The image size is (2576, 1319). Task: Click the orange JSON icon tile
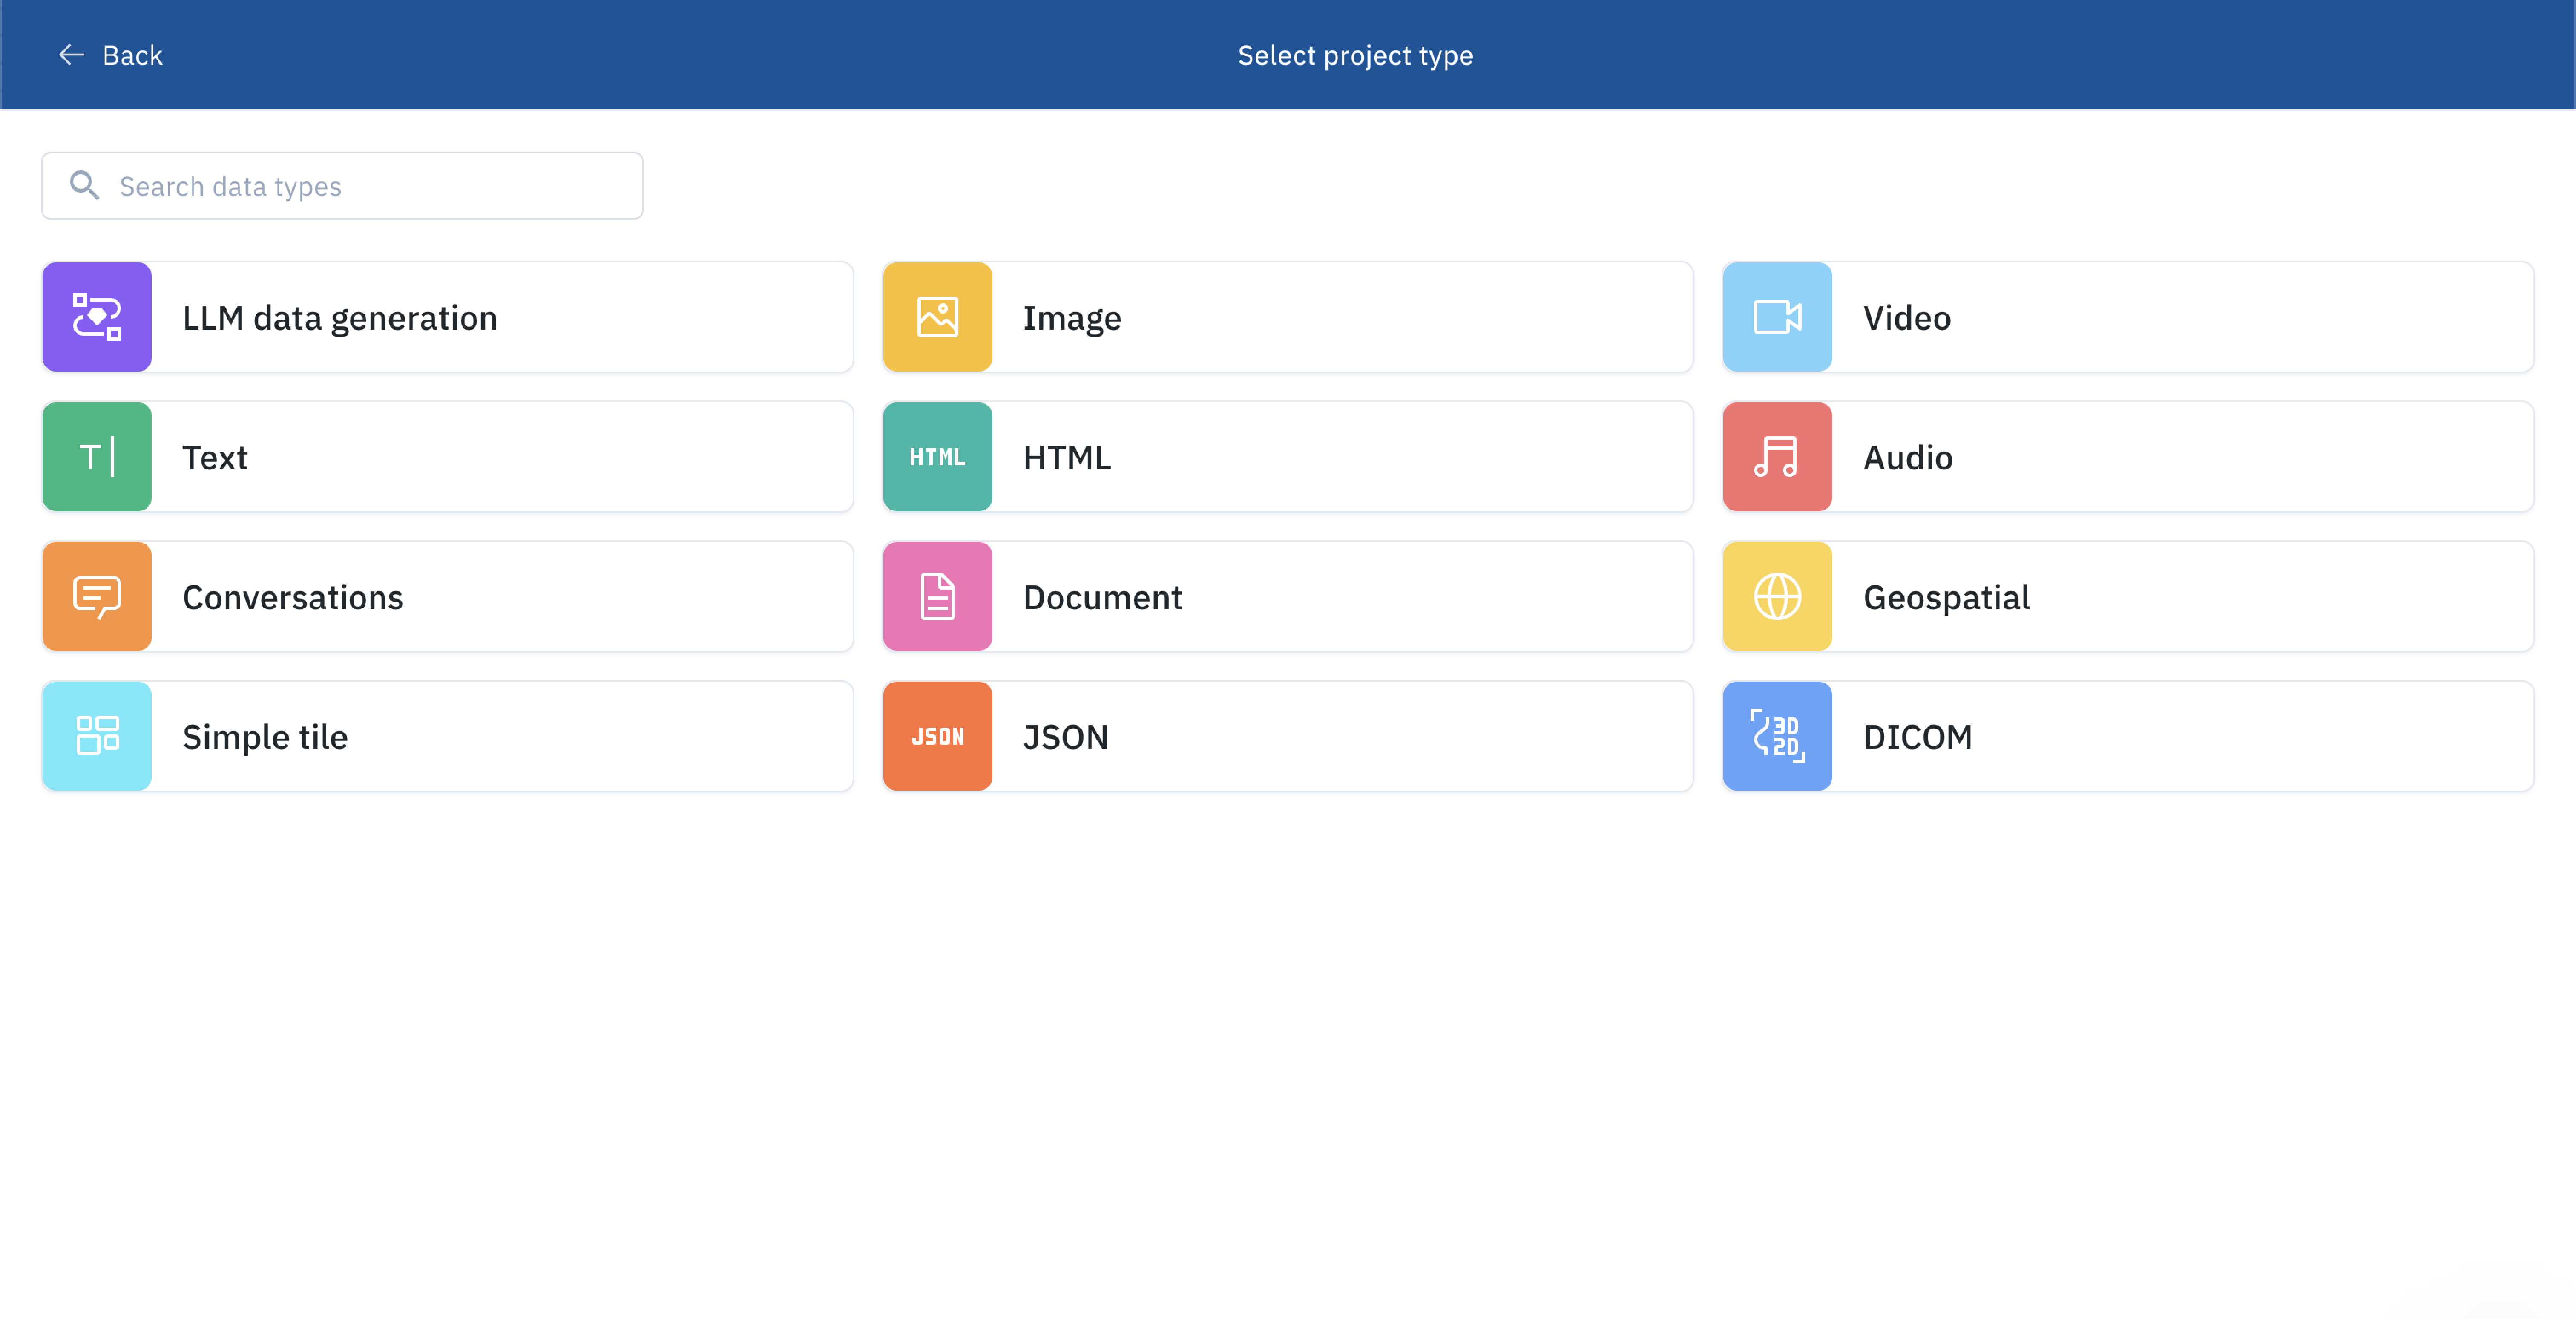click(937, 736)
